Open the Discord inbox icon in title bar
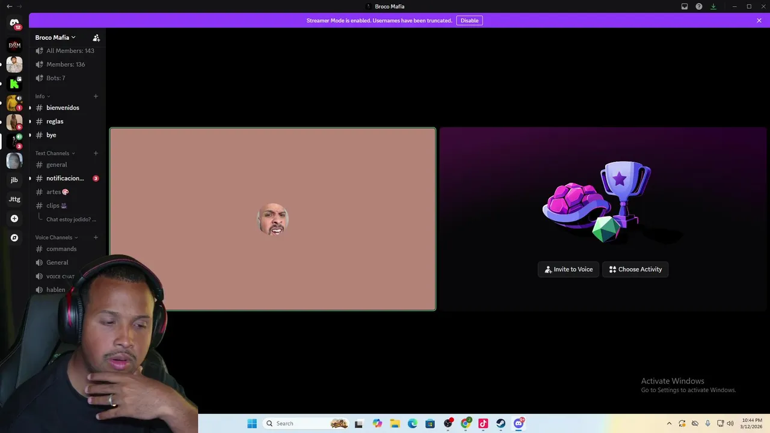Image resolution: width=770 pixels, height=433 pixels. 685,7
